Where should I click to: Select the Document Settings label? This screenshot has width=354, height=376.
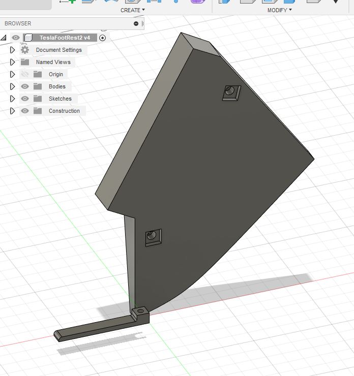click(59, 50)
